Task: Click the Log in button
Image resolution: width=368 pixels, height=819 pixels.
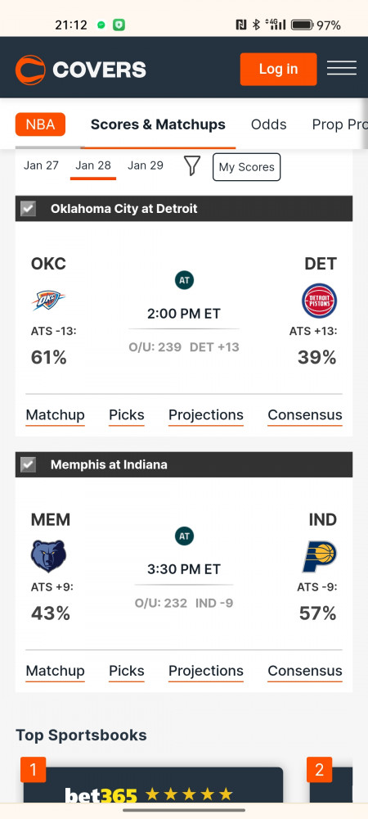Action: coord(278,69)
